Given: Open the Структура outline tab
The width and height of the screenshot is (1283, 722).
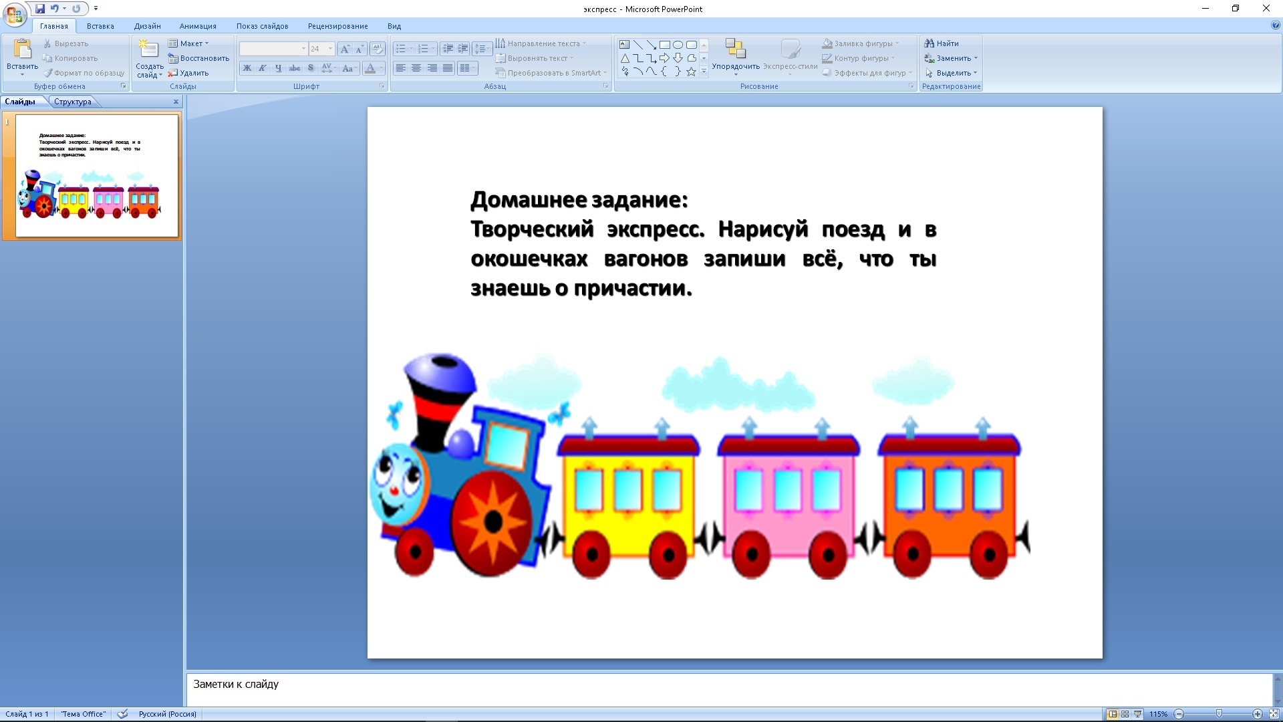Looking at the screenshot, I should pos(73,102).
